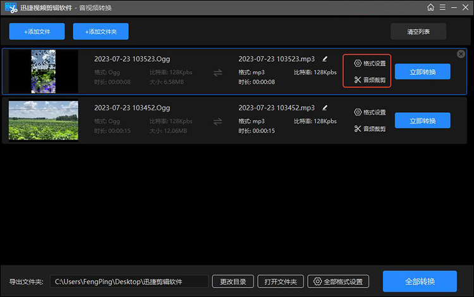Select the flower thumbnail of 103523.Ogg
This screenshot has height=297, width=474.
[x=44, y=71]
